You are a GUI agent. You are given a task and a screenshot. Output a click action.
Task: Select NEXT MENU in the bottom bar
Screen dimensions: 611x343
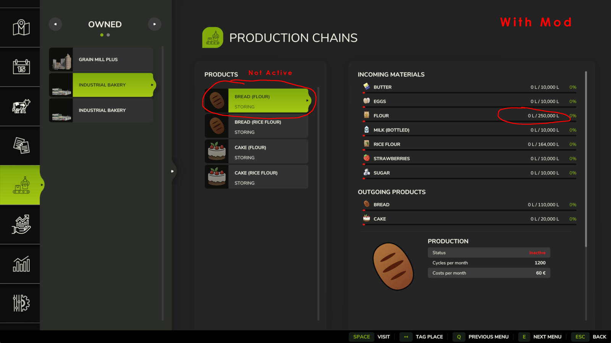tap(548, 337)
